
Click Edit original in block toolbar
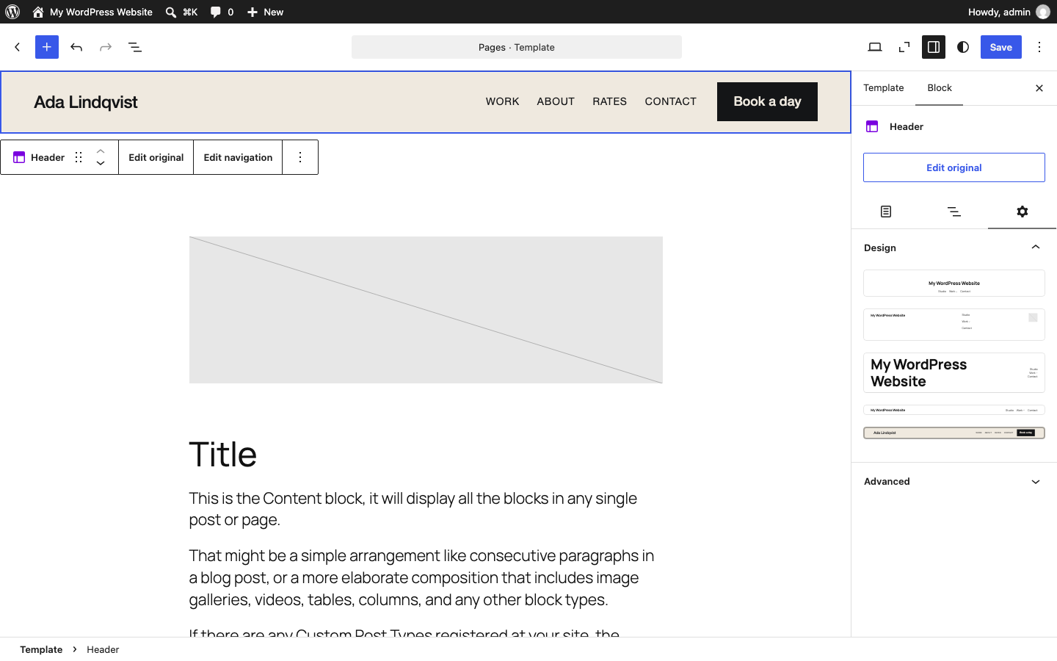click(x=156, y=157)
